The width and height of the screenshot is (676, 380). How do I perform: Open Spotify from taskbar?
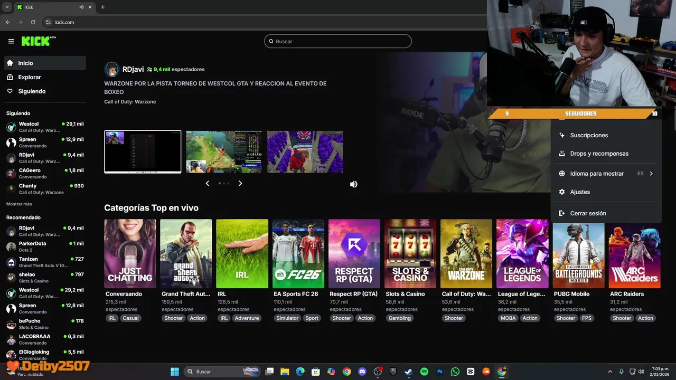click(424, 372)
